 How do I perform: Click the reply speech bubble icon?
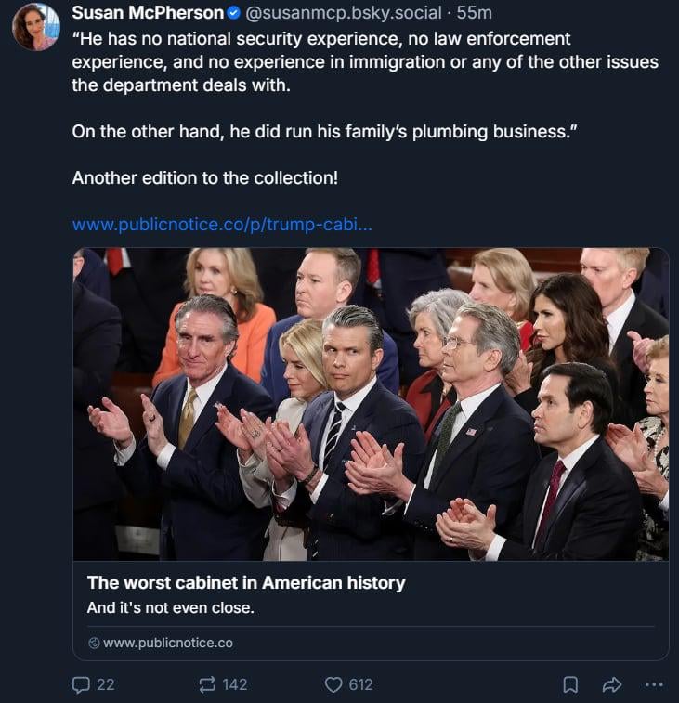pos(81,684)
